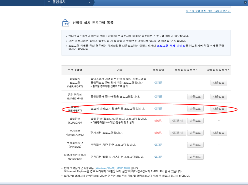Download the MAGIC-XML install file
Viewport: 248px width, 185px height.
[x=195, y=133]
